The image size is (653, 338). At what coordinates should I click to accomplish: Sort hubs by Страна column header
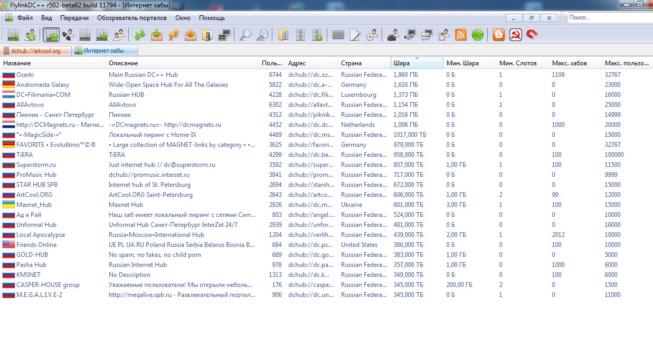point(364,63)
